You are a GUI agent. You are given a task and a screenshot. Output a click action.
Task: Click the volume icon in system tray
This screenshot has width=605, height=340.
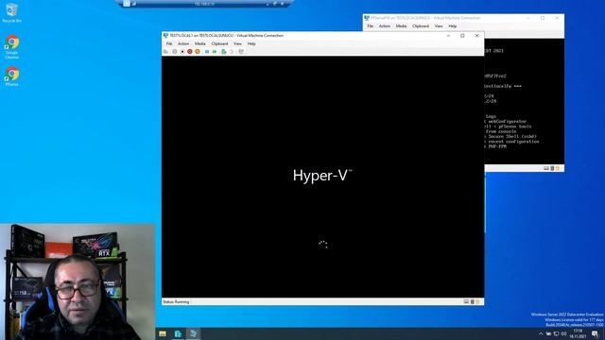(x=563, y=333)
